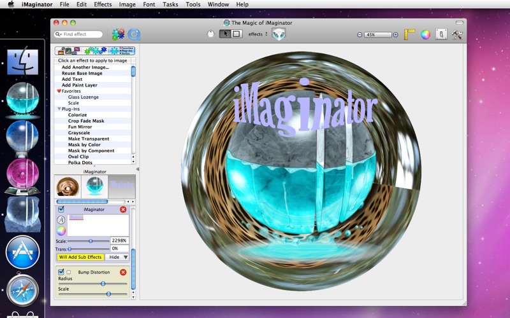Screen dimensions: 510x318
Task: Open the cyan glass sphere dock icon
Action: tap(22, 99)
